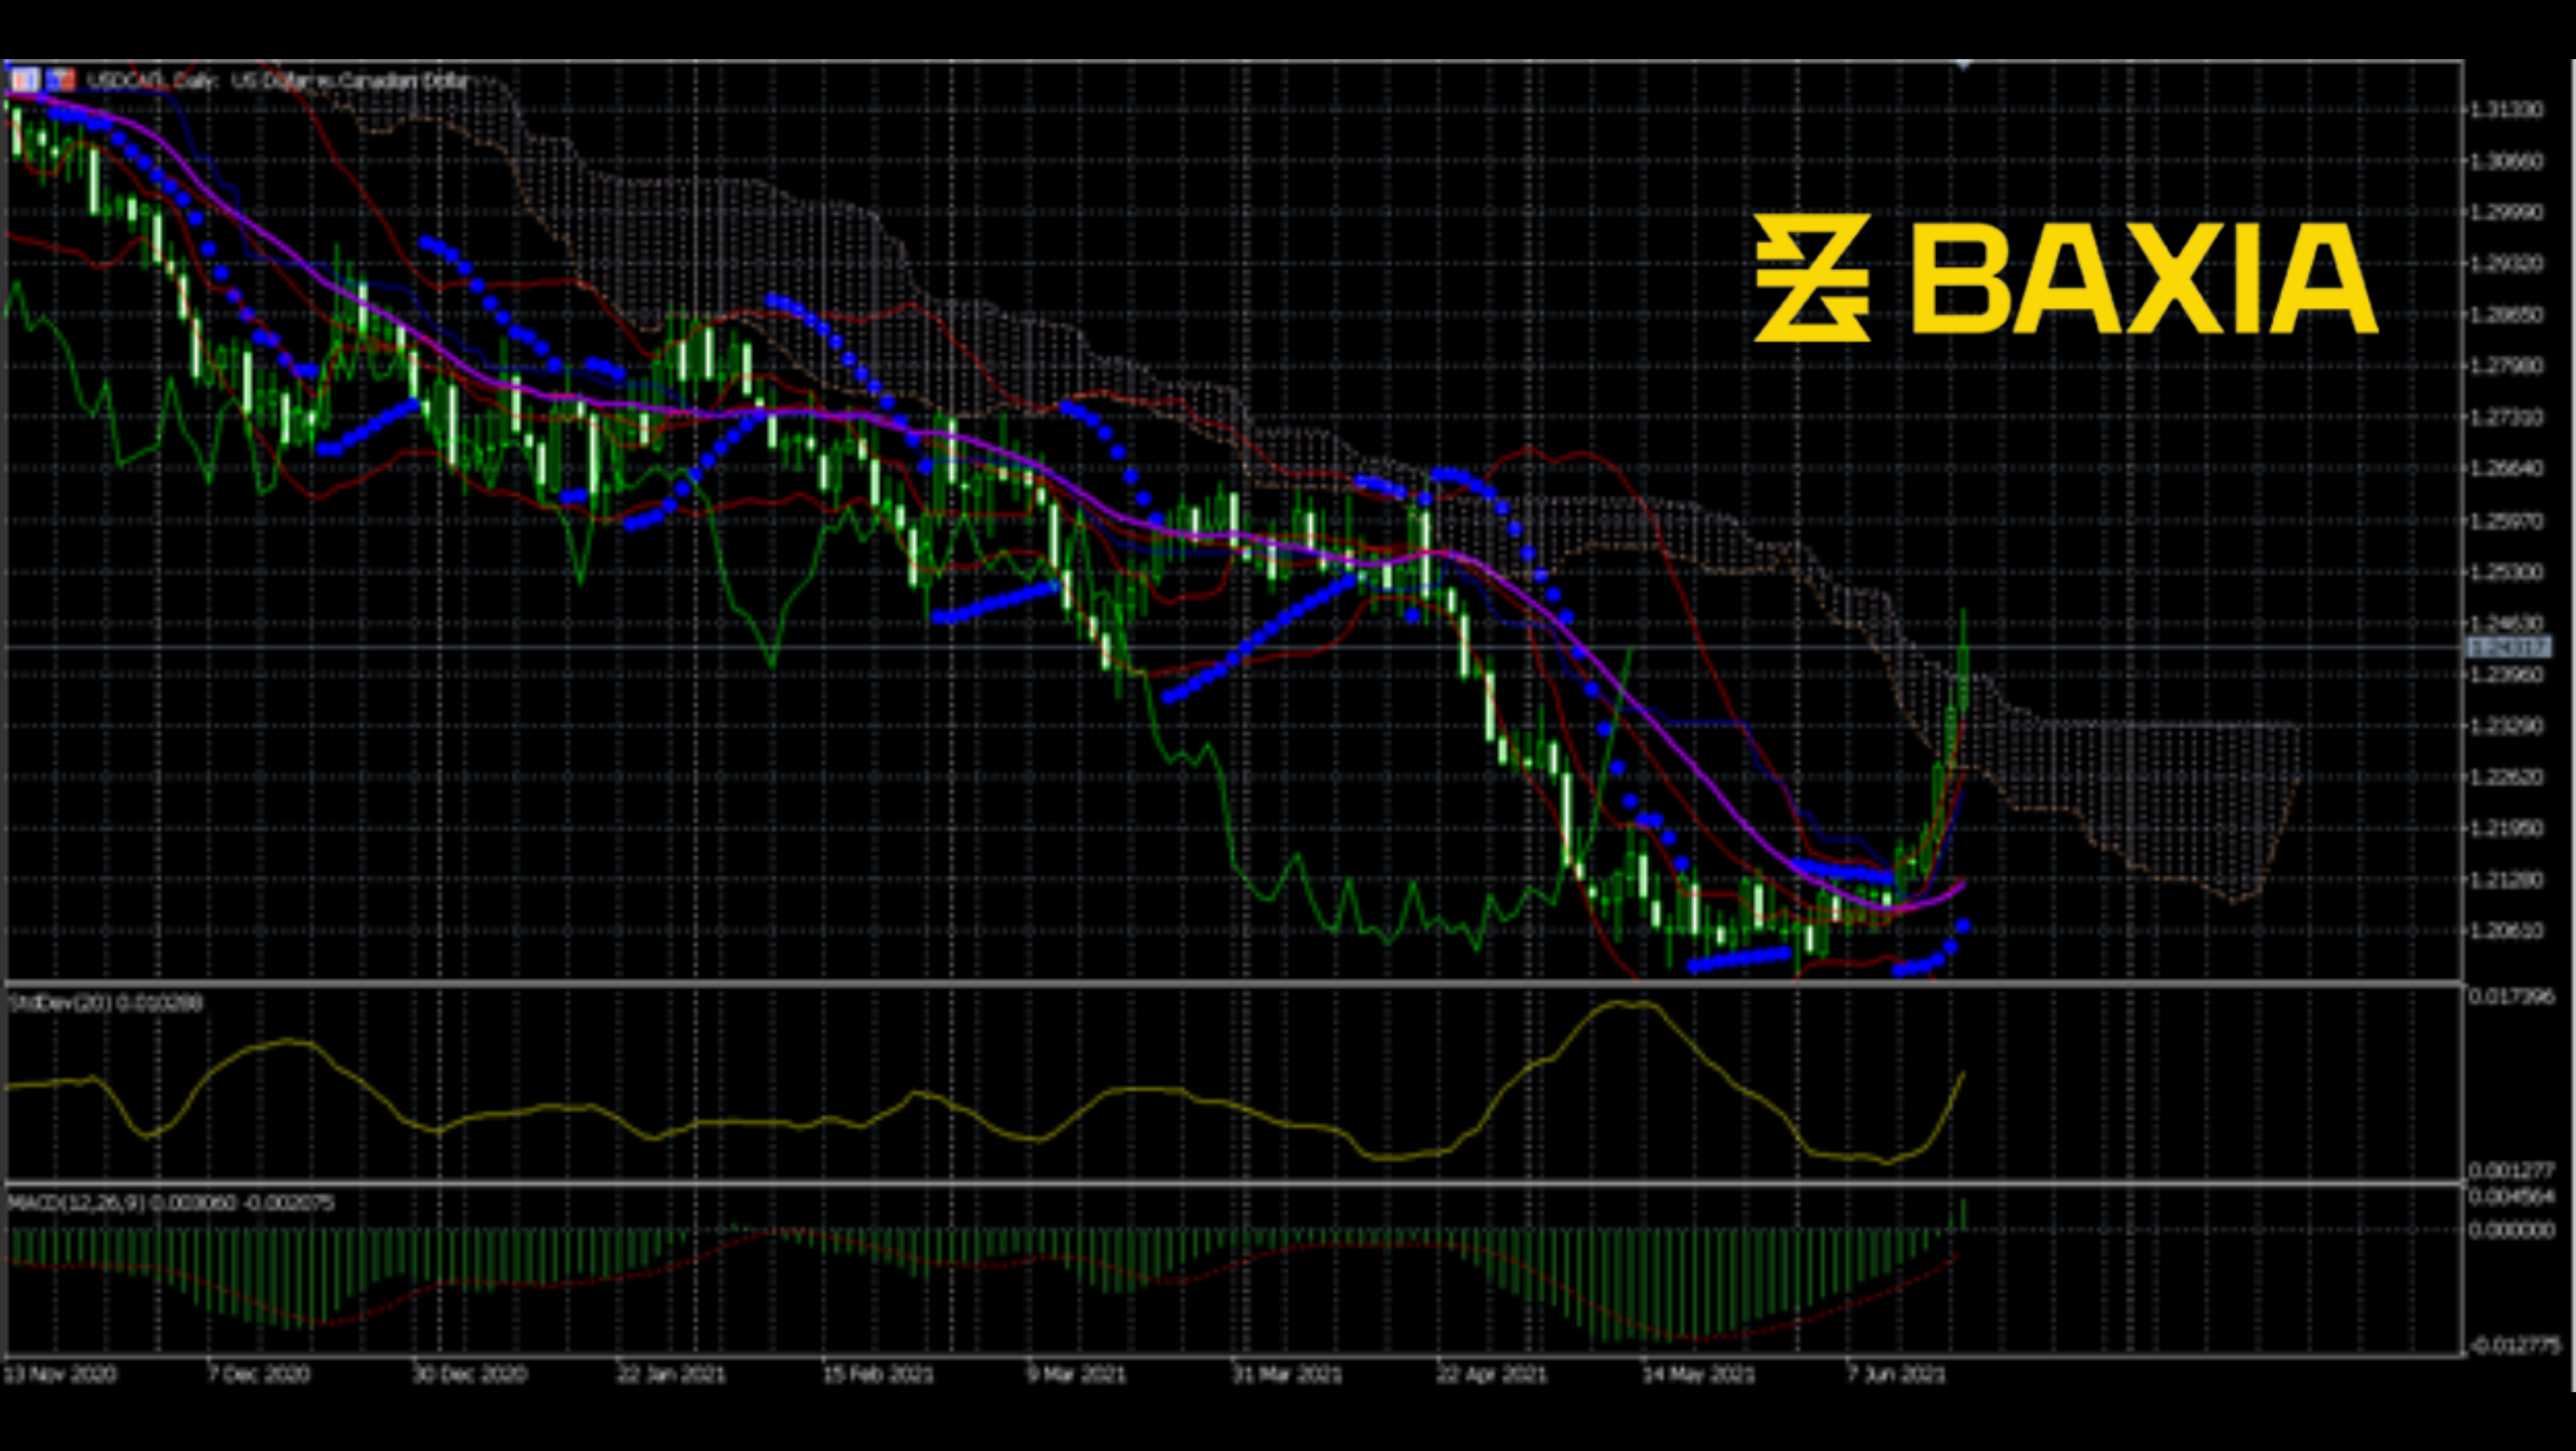Image resolution: width=2576 pixels, height=1451 pixels.
Task: Click the 1.23960 price scale label
Action: pos(2506,674)
